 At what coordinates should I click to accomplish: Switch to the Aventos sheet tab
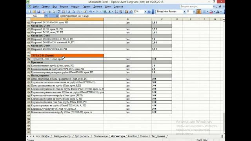pyautogui.click(x=132, y=136)
